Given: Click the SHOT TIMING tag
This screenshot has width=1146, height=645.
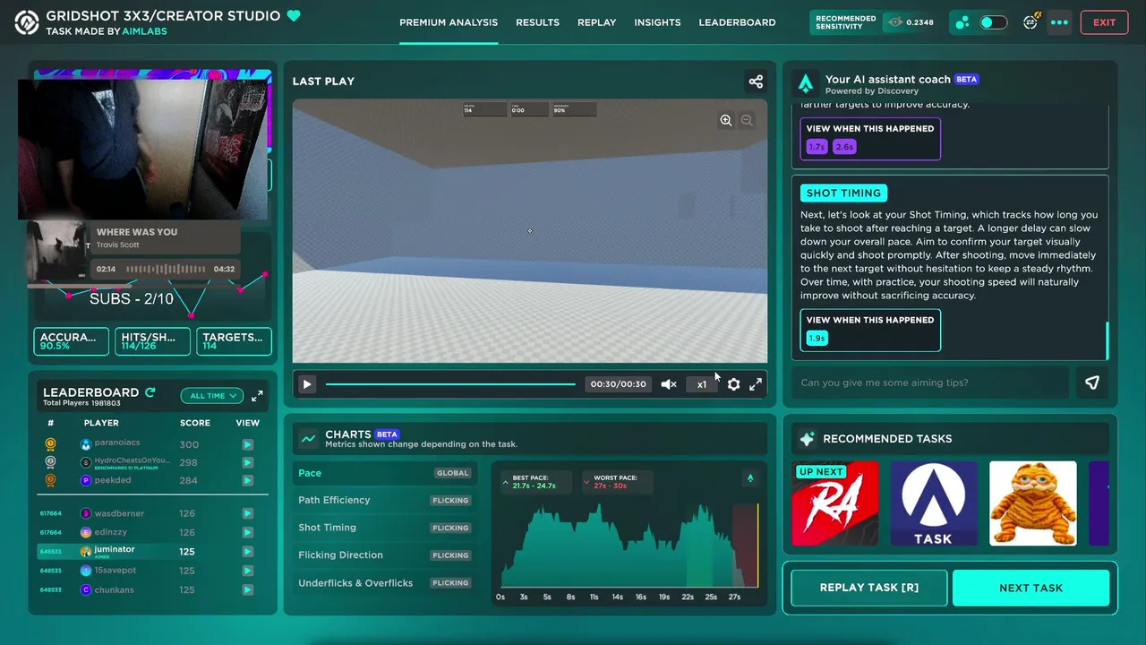Looking at the screenshot, I should pyautogui.click(x=843, y=193).
